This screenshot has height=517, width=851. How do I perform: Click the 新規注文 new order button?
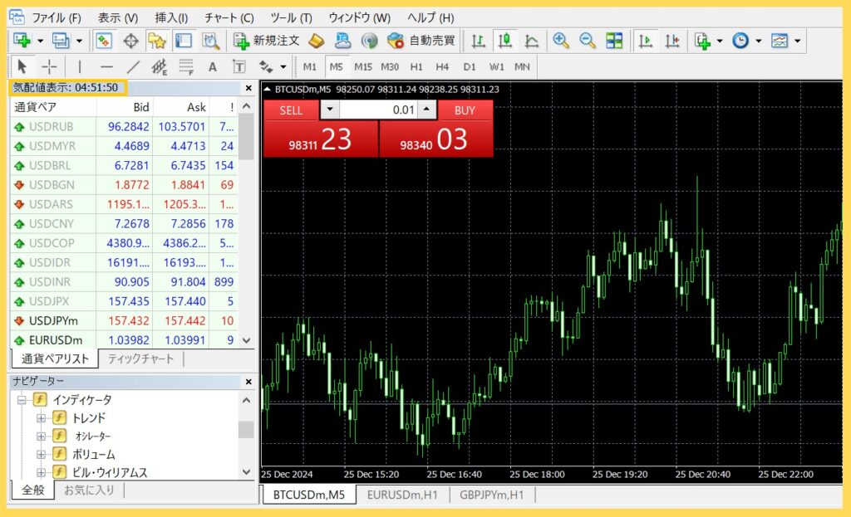pos(267,40)
